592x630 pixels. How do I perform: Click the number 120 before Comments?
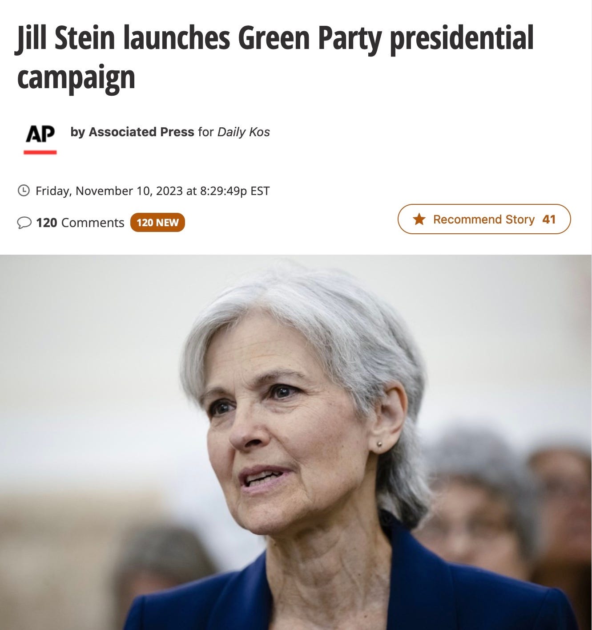tap(46, 222)
